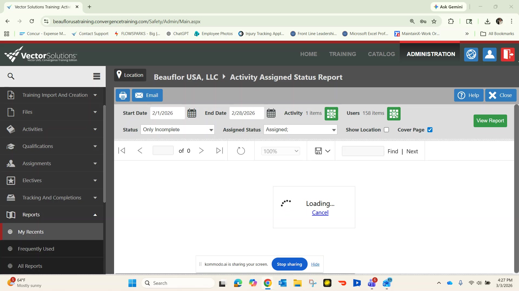Click the Cancel loading link
The image size is (519, 291).
pyautogui.click(x=320, y=213)
